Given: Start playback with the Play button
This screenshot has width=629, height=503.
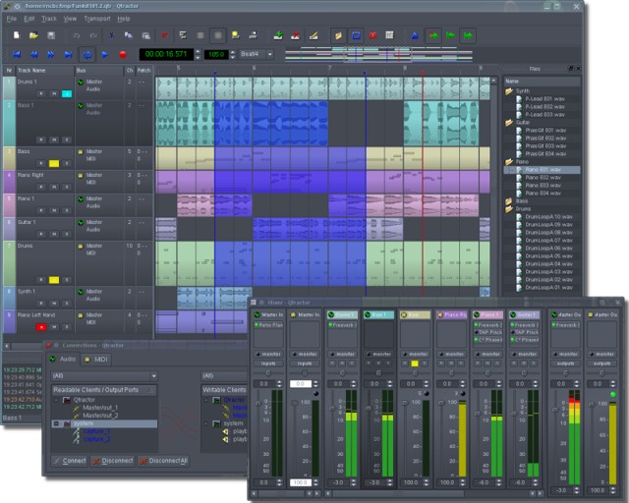Looking at the screenshot, I should (x=105, y=55).
